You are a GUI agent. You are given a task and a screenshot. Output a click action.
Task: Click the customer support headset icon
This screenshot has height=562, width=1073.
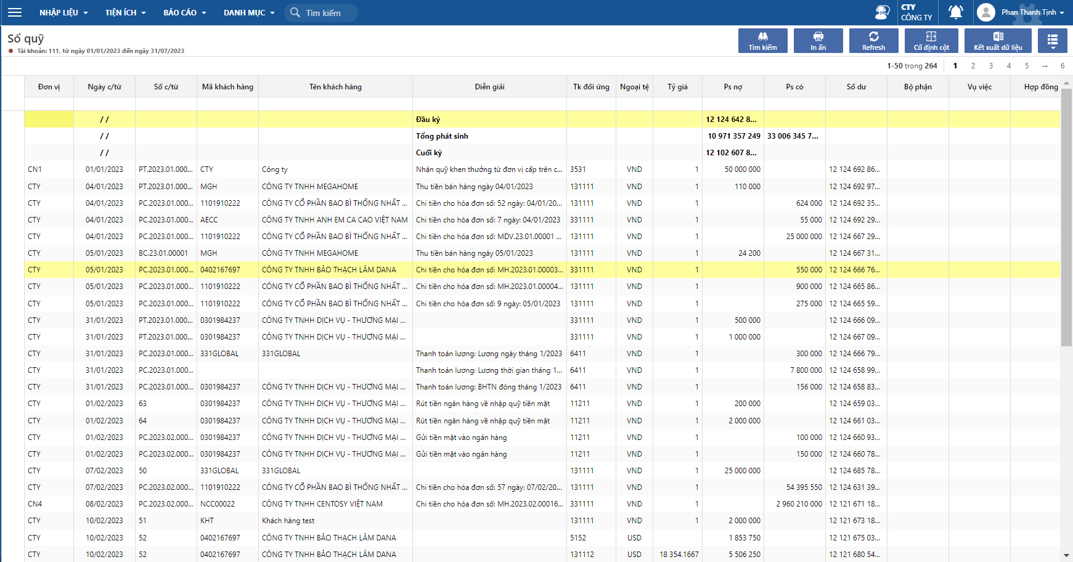click(x=882, y=12)
